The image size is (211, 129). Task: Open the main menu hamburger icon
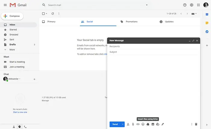(x=5, y=5)
